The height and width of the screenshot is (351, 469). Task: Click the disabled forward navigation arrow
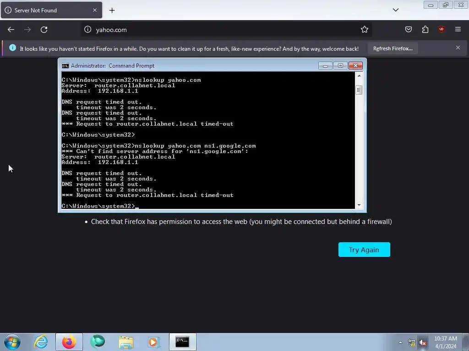[x=27, y=30]
